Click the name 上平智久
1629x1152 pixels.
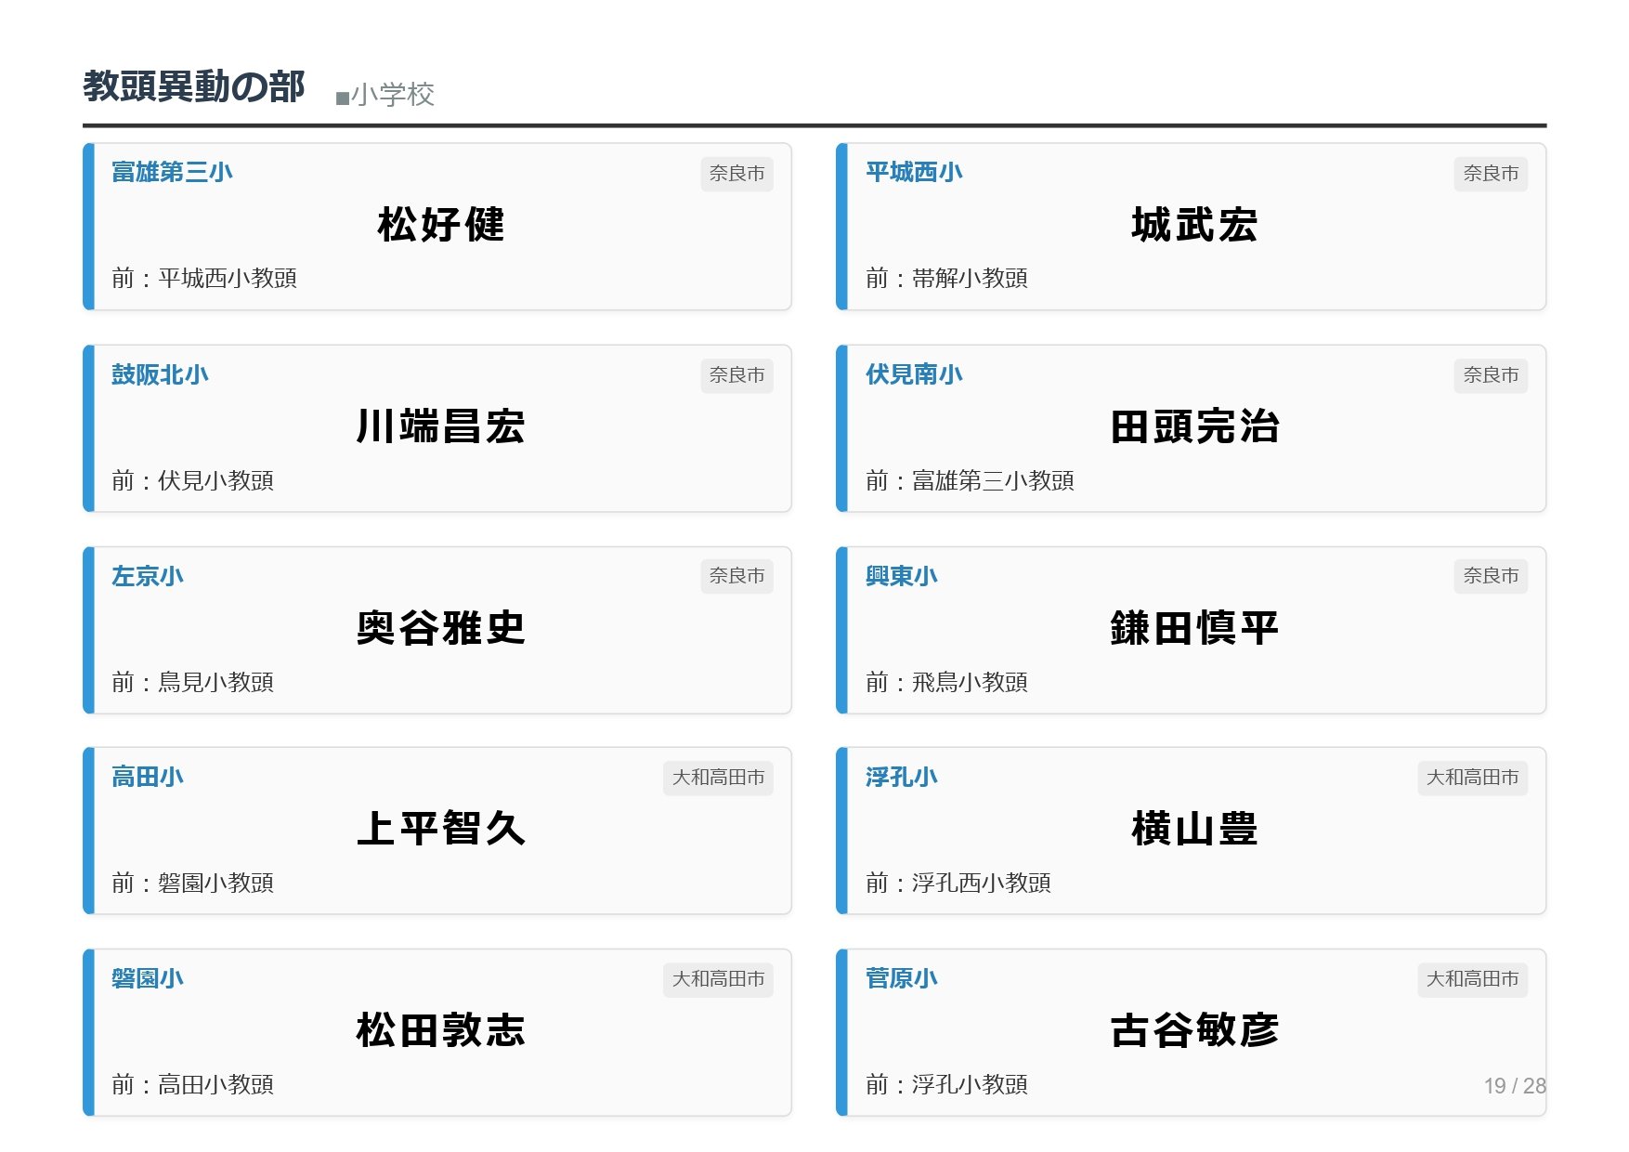point(441,829)
